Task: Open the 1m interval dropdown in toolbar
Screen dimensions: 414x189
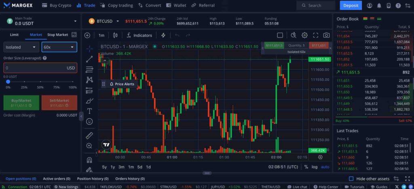Action: [x=101, y=35]
